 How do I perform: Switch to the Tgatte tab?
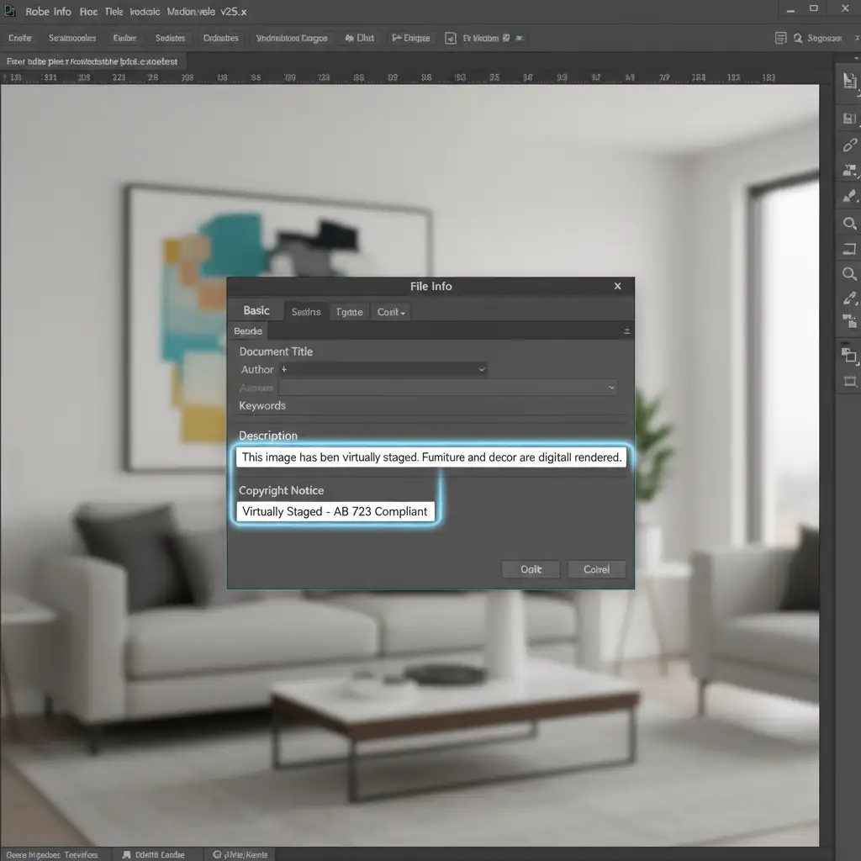[349, 312]
